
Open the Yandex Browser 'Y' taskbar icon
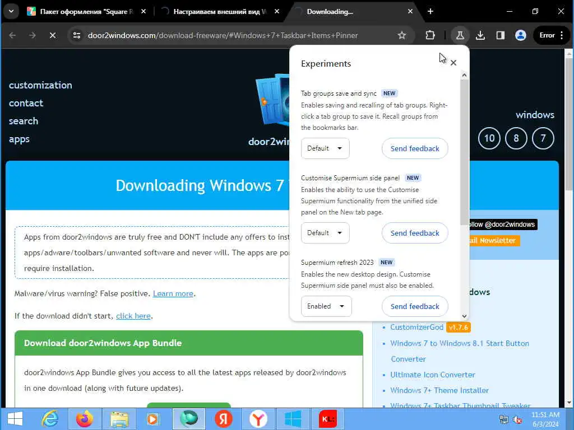258,419
